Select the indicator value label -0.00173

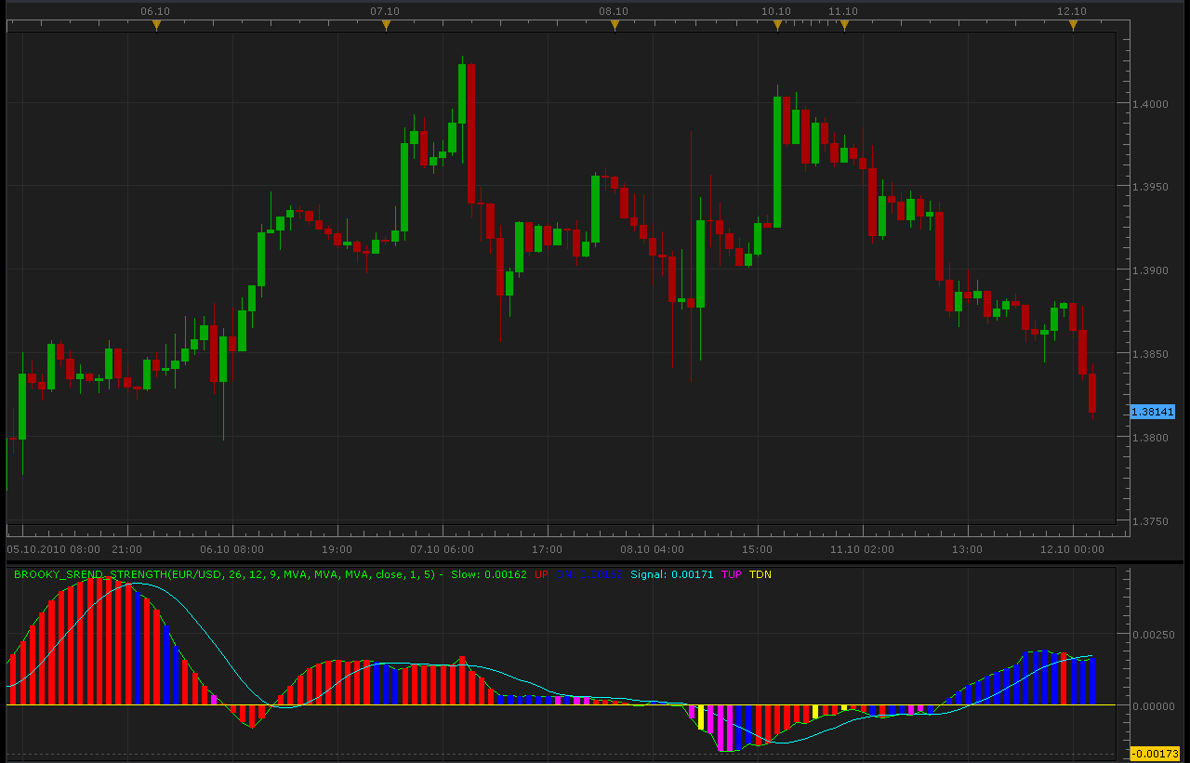[1155, 754]
